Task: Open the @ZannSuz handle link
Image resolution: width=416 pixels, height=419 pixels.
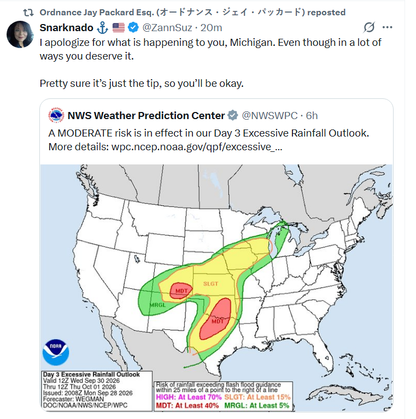Action: pyautogui.click(x=167, y=28)
